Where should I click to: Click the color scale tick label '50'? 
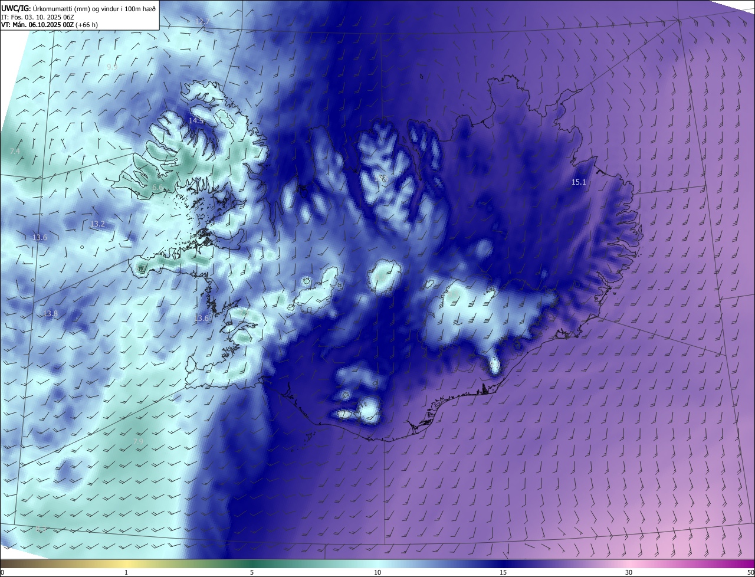coord(750,572)
